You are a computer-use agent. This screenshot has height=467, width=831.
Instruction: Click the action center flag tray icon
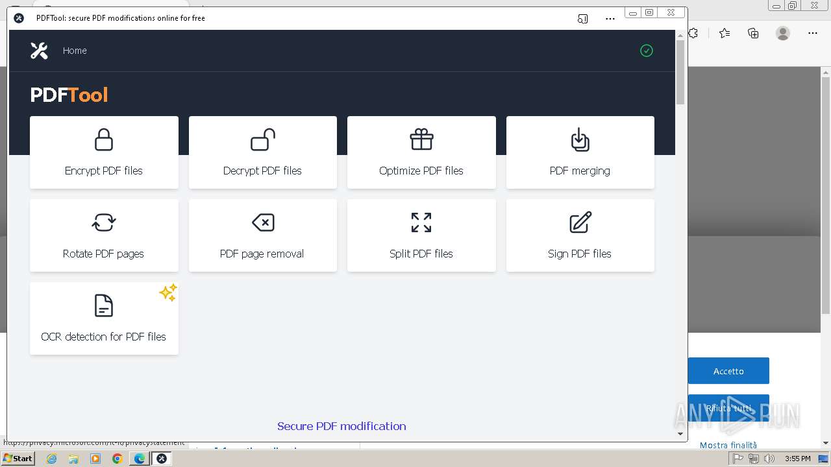[x=738, y=459]
